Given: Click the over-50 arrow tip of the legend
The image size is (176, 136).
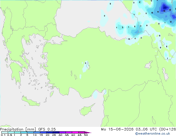Looking at the screenshot, I should (x=88, y=132).
